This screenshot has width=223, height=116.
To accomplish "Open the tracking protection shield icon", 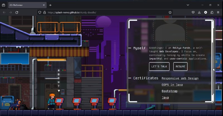I will (x=40, y=12).
